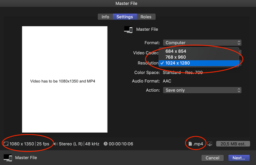Open the Roles tab
Image resolution: width=256 pixels, height=165 pixels.
146,17
